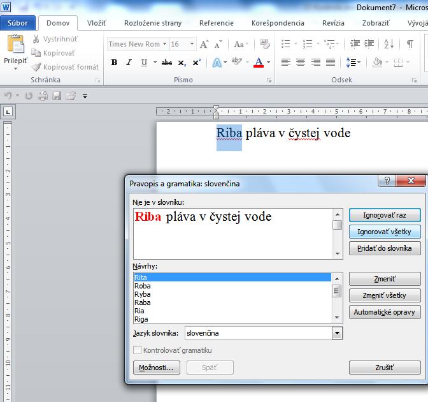Click the Pridať do slovníka button
The width and height of the screenshot is (428, 402).
click(x=385, y=248)
